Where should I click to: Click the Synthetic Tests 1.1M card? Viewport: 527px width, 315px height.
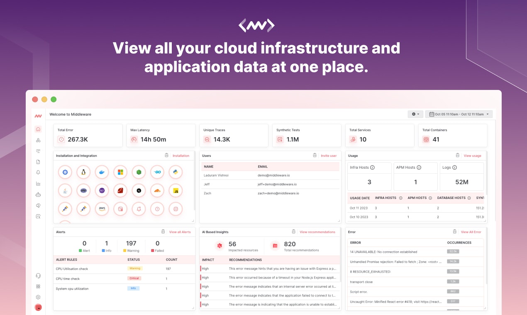click(307, 135)
